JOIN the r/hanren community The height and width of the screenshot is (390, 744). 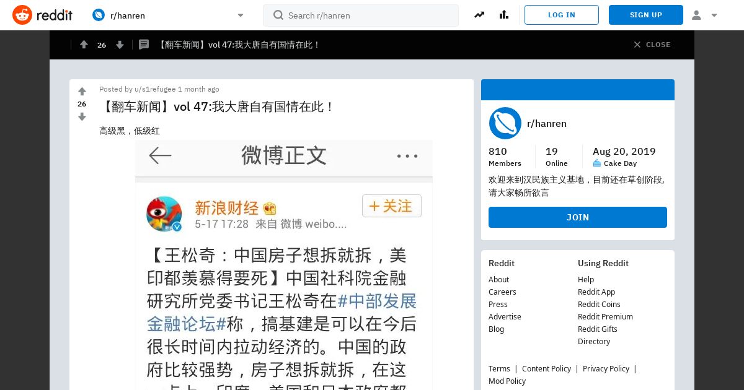tap(578, 217)
